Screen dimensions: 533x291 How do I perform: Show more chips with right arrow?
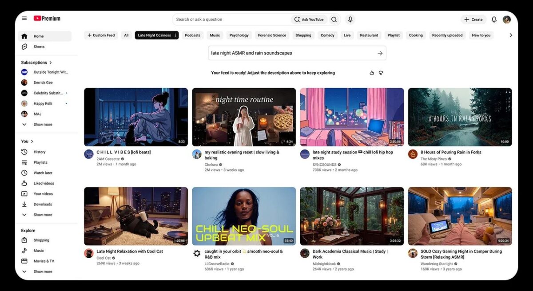pos(510,35)
